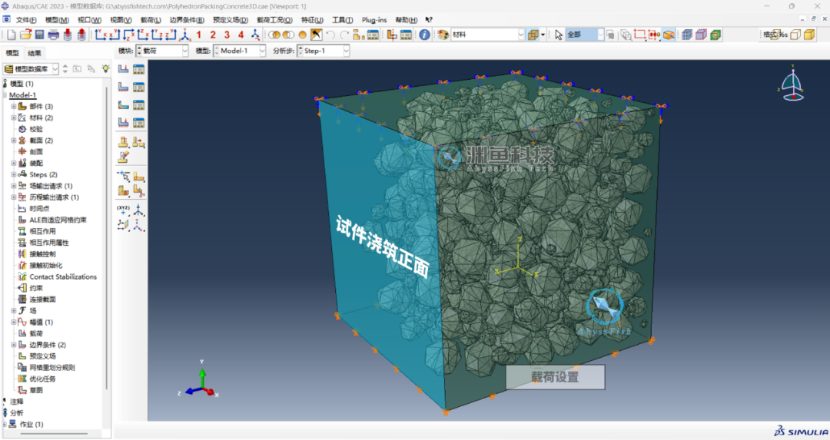The height and width of the screenshot is (440, 830).
Task: Click the Partition Cell tool
Action: tap(123, 191)
